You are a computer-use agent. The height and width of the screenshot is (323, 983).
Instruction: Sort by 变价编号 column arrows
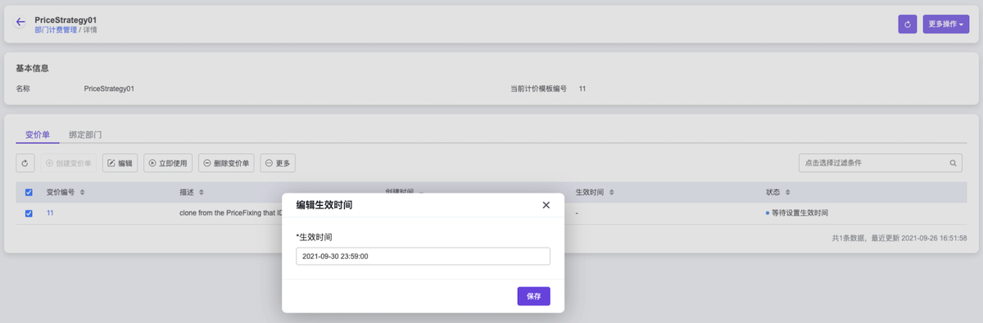pos(81,192)
